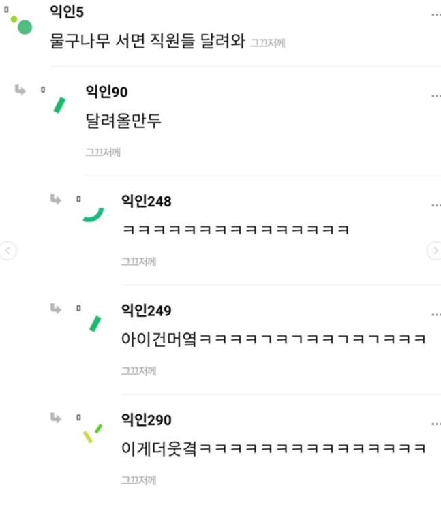Open more options for 익인290 reply
Image resolution: width=441 pixels, height=526 pixels.
tap(436, 424)
